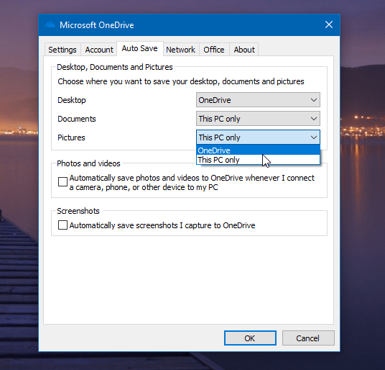Open the Office tab
Screen dimensions: 385x370
tap(214, 50)
